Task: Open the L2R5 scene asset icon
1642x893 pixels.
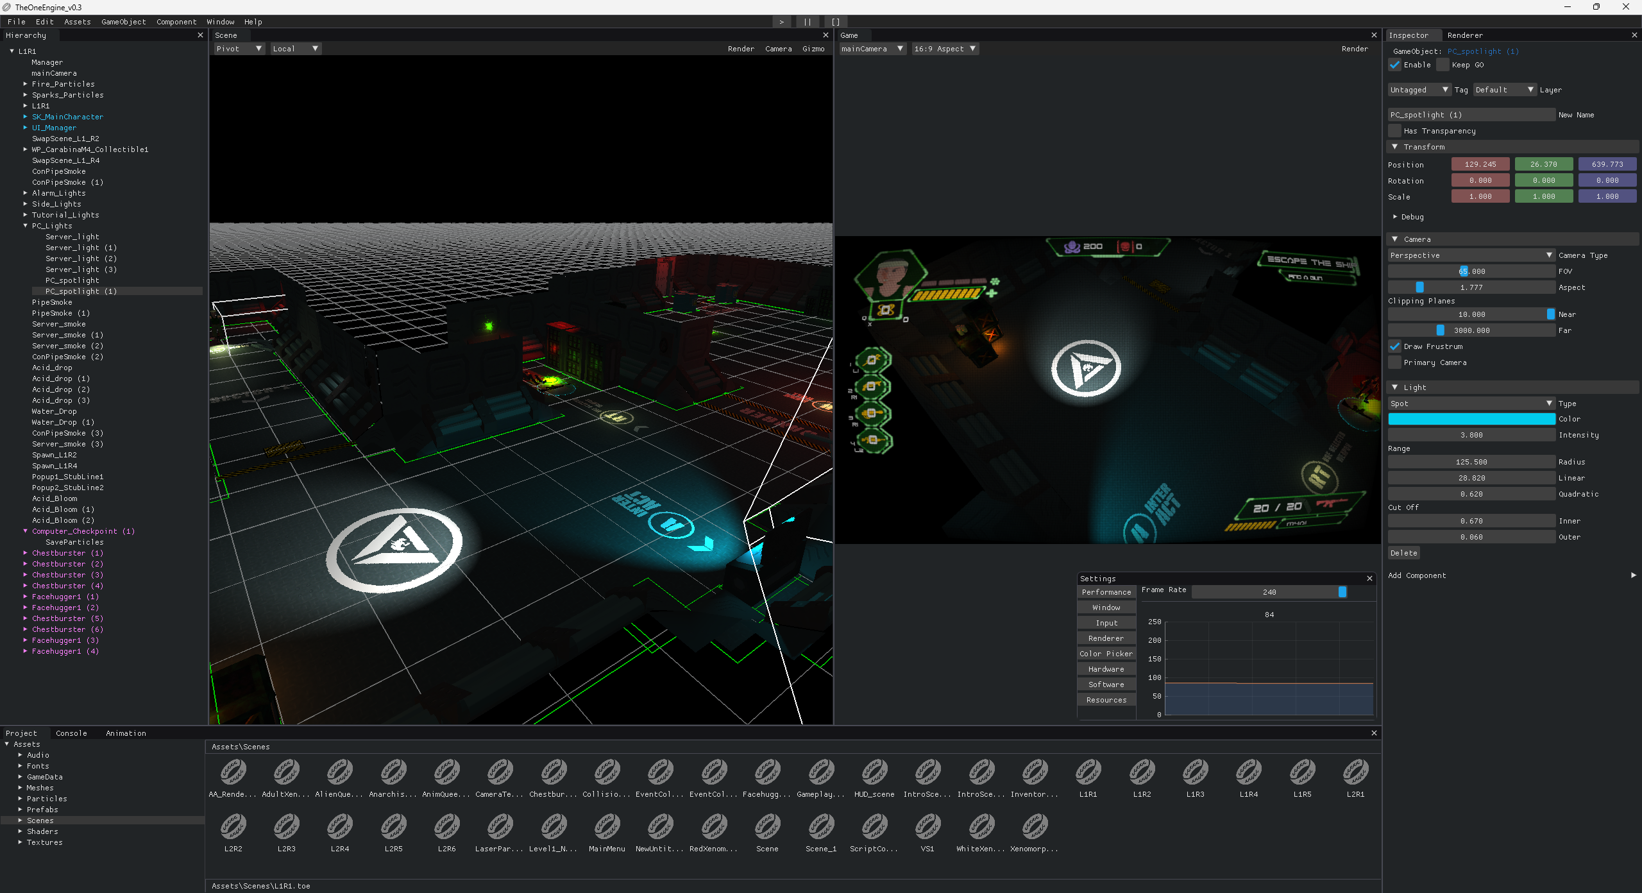Action: (x=393, y=827)
